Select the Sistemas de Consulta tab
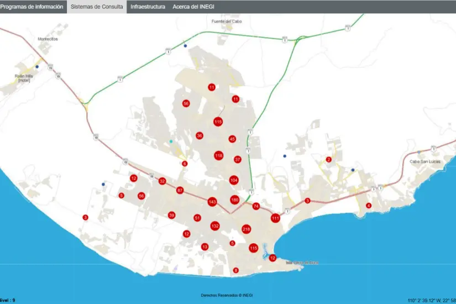The height and width of the screenshot is (304, 456). coord(97,7)
